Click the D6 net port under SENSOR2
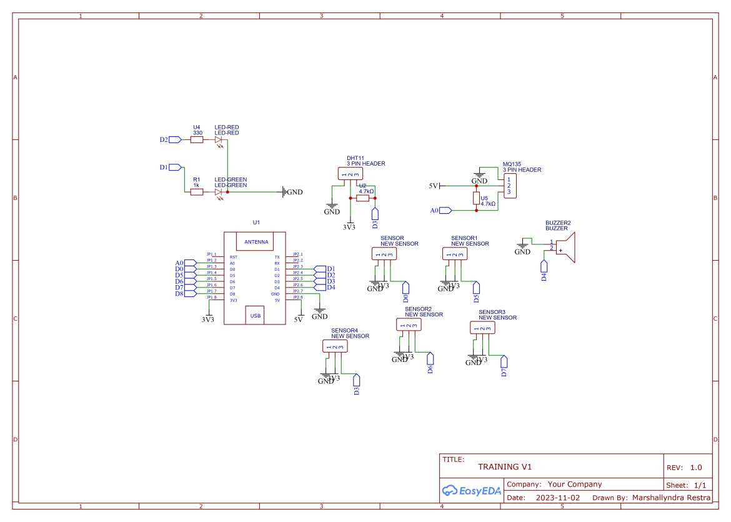Image resolution: width=731 pixels, height=522 pixels. click(430, 363)
